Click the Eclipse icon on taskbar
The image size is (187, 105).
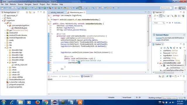(55, 102)
